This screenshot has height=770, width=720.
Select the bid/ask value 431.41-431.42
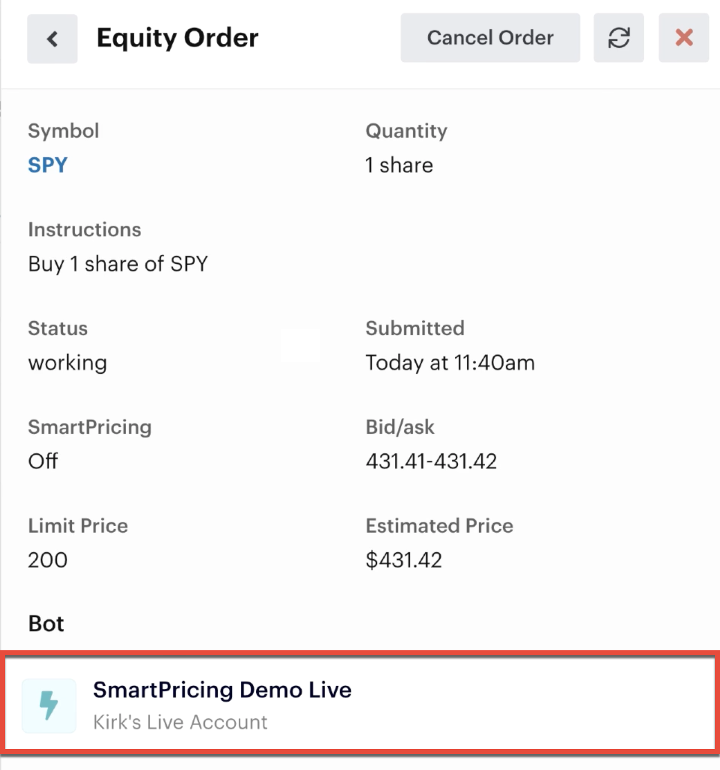431,461
